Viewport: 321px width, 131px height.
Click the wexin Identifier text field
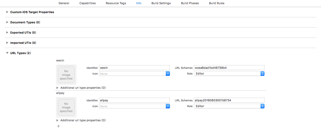click(x=134, y=68)
